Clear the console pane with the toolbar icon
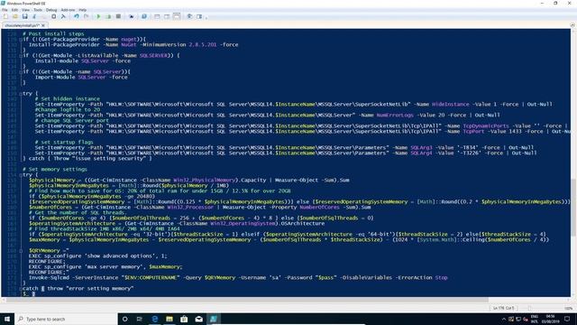The image size is (577, 325). click(63, 16)
